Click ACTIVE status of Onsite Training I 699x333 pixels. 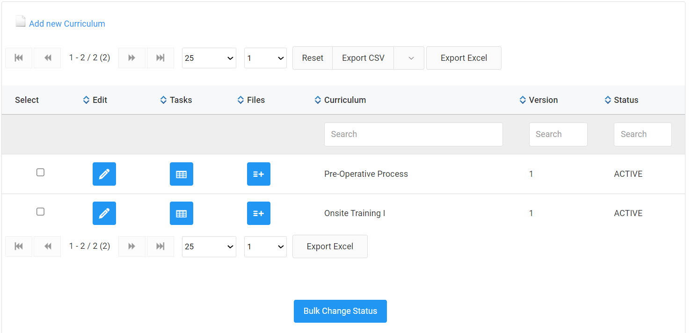(628, 213)
